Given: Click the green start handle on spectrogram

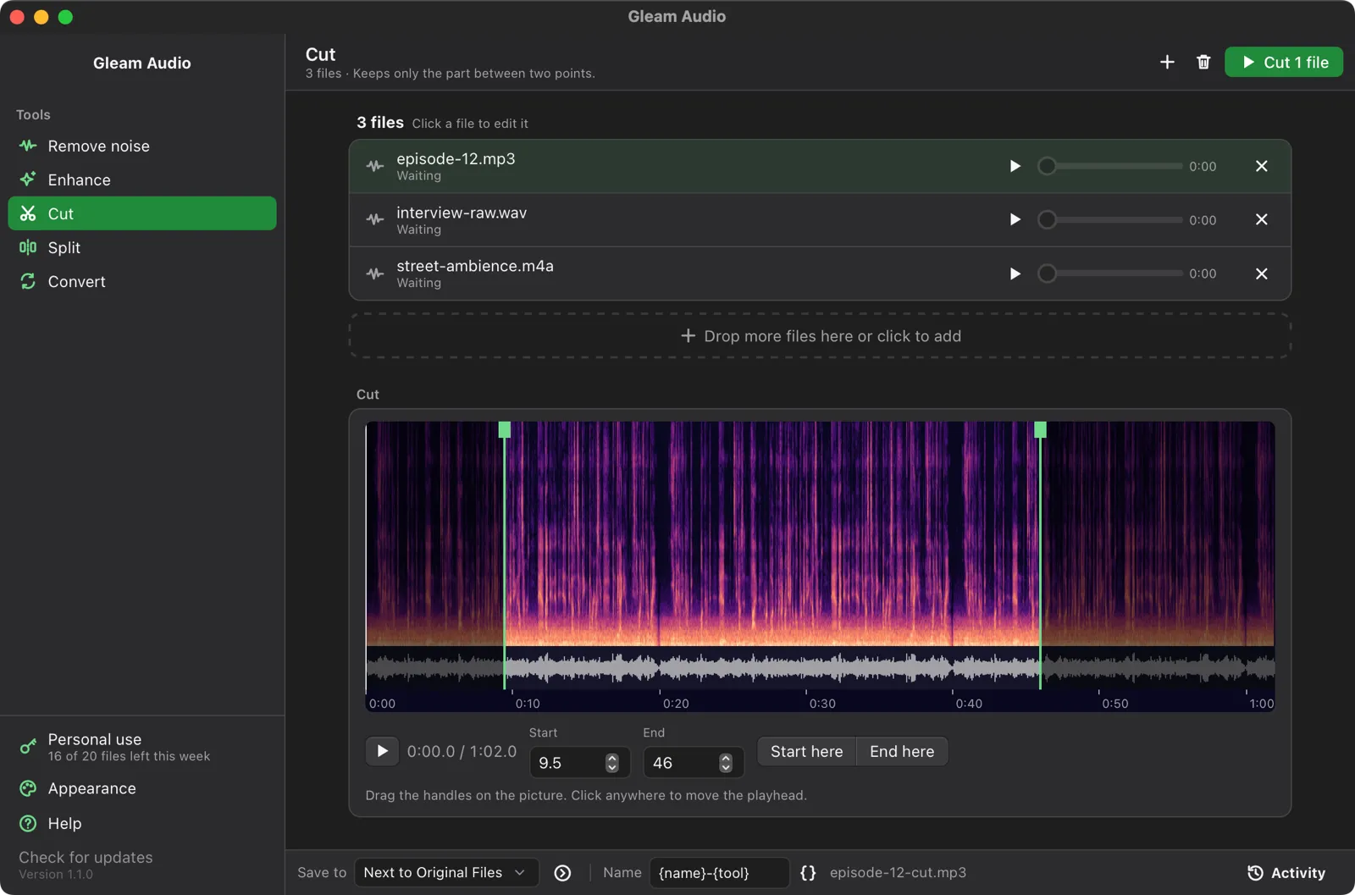Looking at the screenshot, I should [x=505, y=429].
